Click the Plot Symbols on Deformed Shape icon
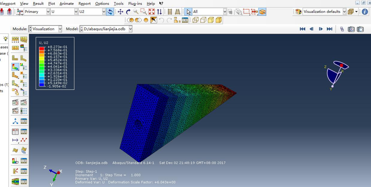 [15, 75]
